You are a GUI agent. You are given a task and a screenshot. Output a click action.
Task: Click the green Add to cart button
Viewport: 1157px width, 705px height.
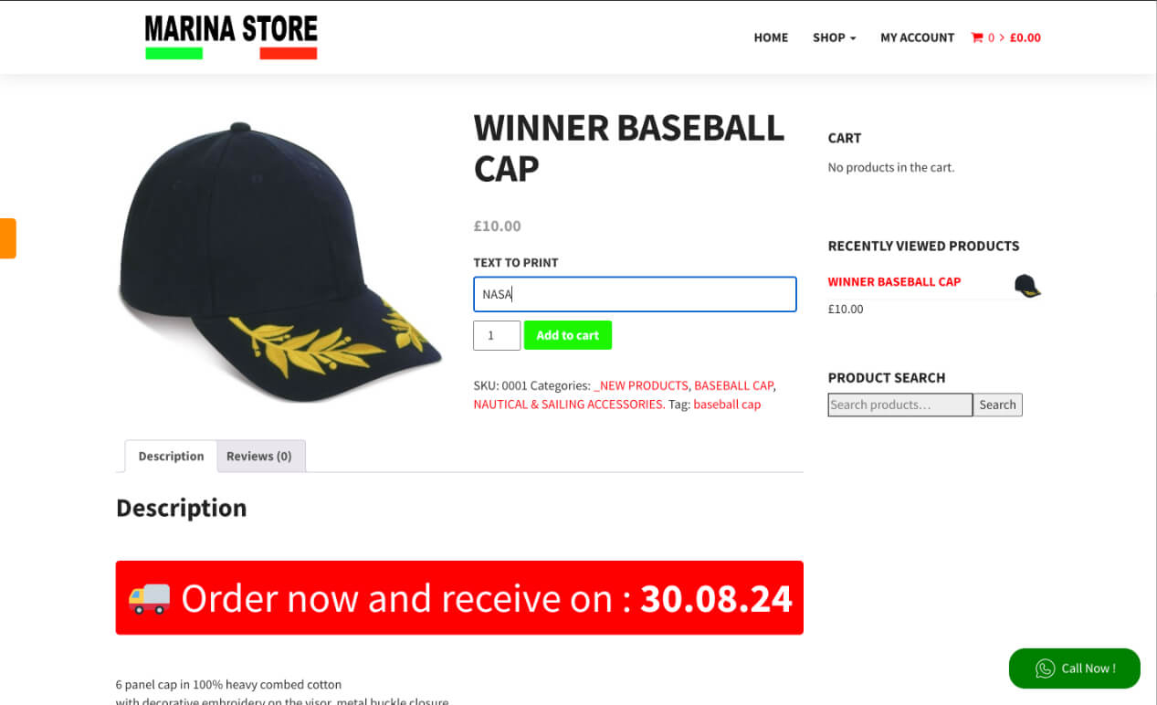568,335
